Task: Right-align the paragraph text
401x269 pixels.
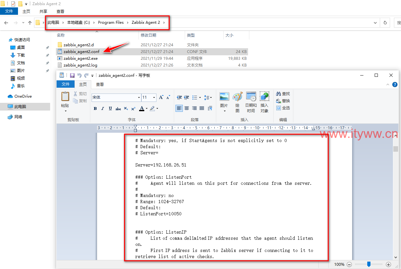Action: coord(194,108)
